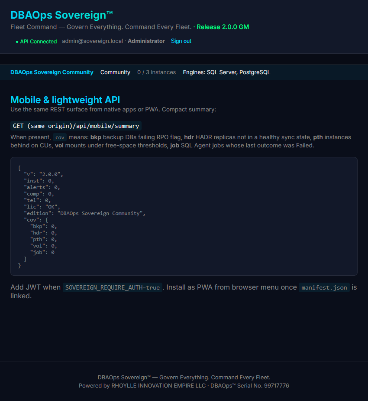Click the inline cov code badge
This screenshot has width=368, height=401.
60,137
